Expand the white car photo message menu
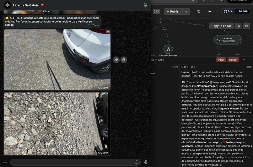This screenshot has width=253, height=167. (108, 32)
